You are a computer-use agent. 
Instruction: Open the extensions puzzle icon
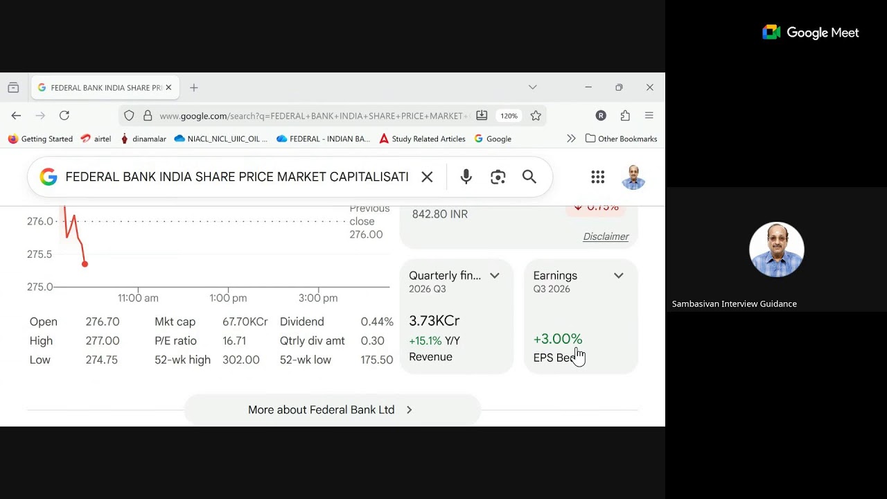tap(625, 116)
